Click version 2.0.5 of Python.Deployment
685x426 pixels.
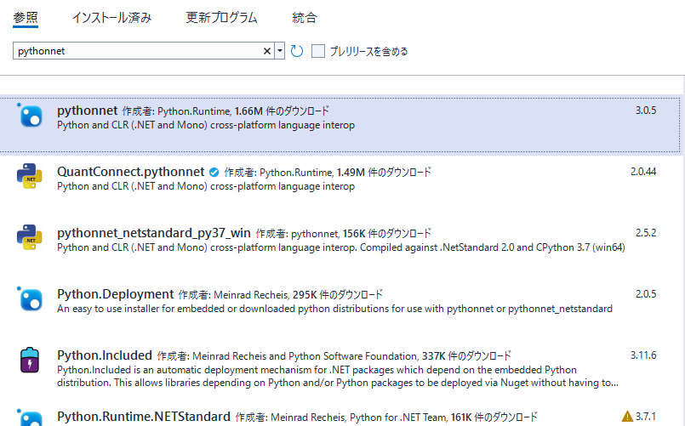click(x=646, y=293)
